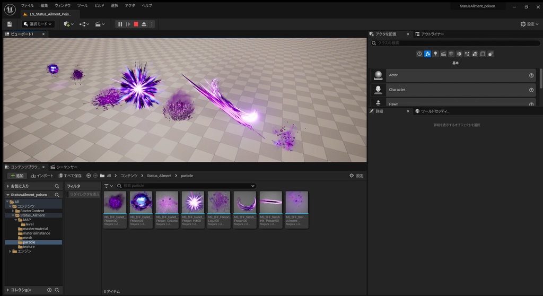Expand the コレクション section
543x296 pixels.
click(7, 290)
